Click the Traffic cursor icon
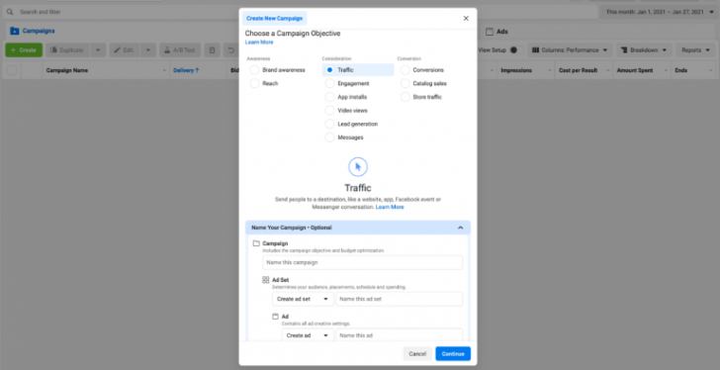720x370 pixels. click(358, 166)
